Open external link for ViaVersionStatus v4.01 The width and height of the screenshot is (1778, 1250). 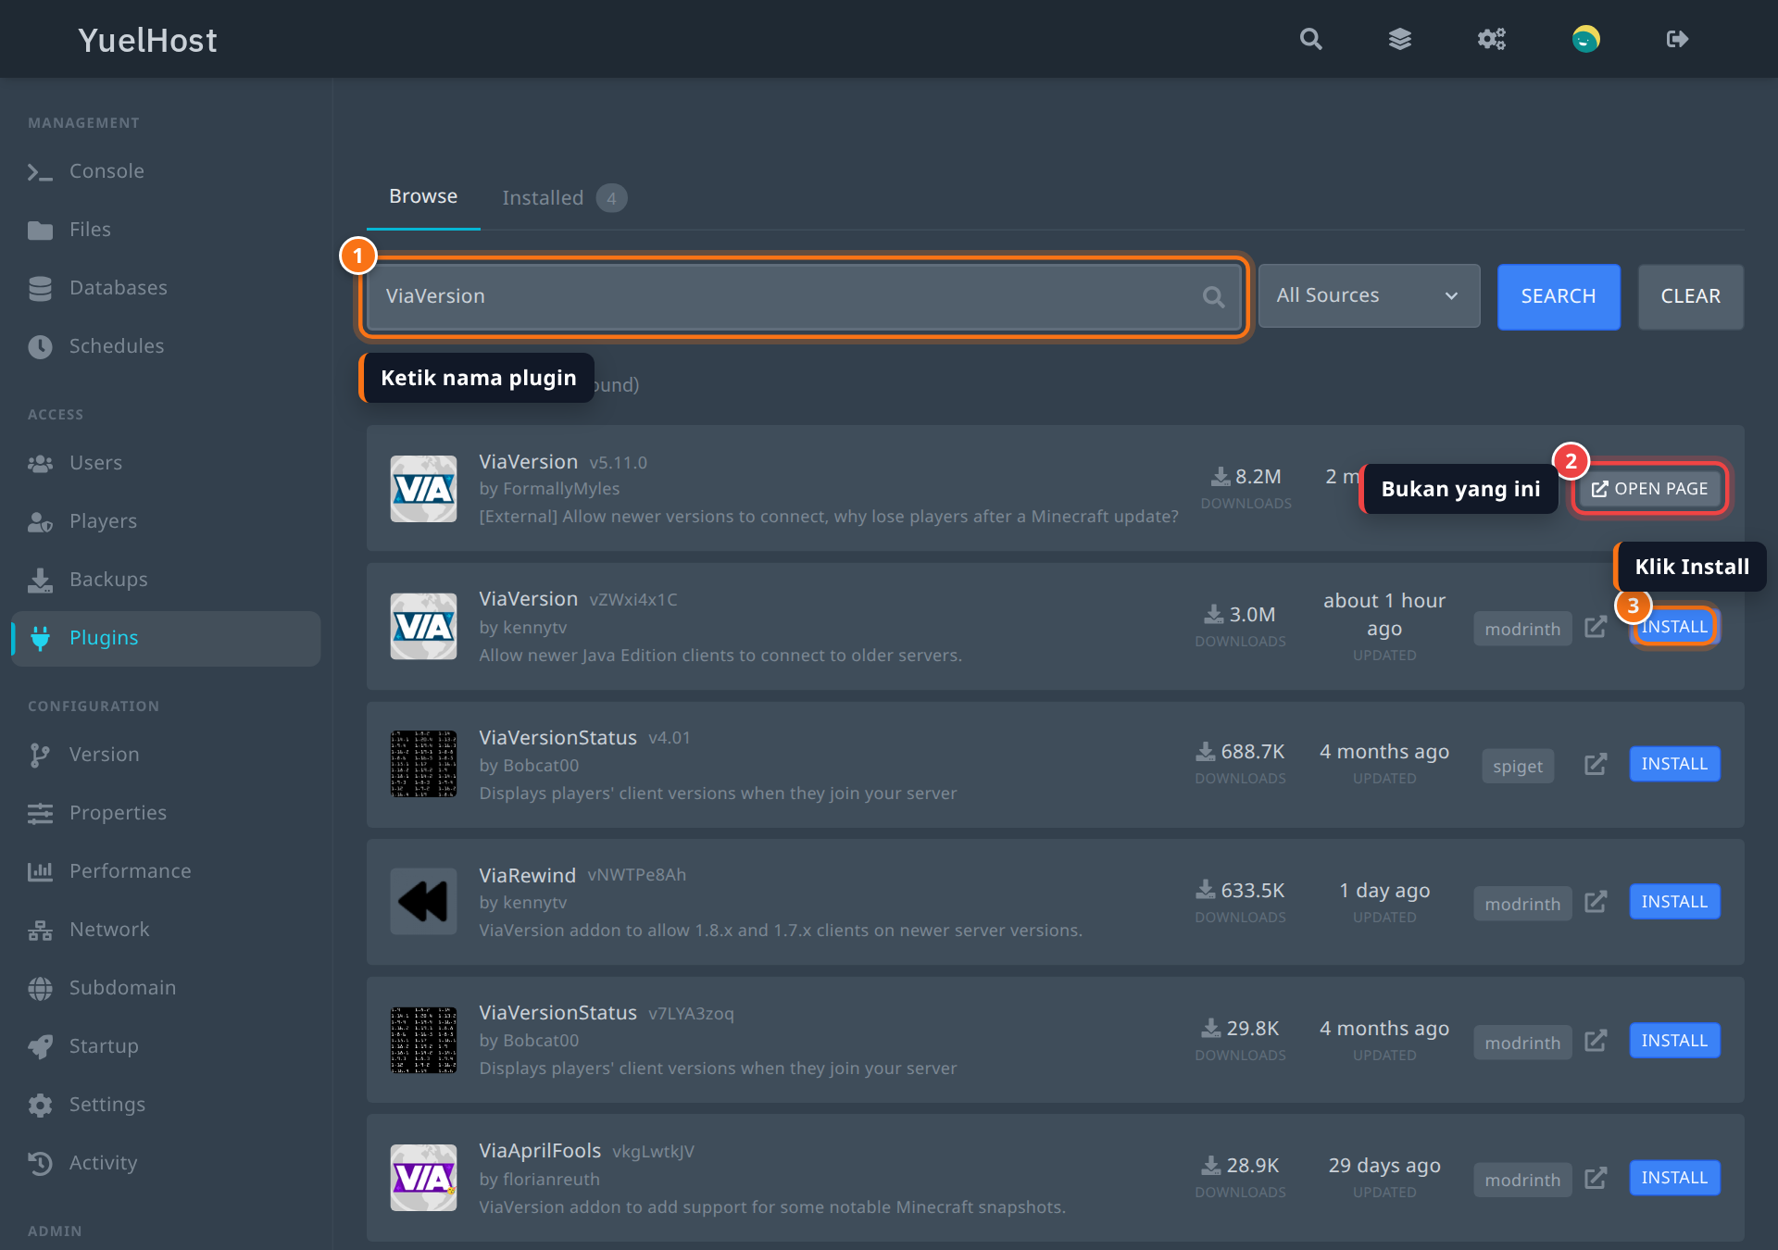click(x=1595, y=764)
